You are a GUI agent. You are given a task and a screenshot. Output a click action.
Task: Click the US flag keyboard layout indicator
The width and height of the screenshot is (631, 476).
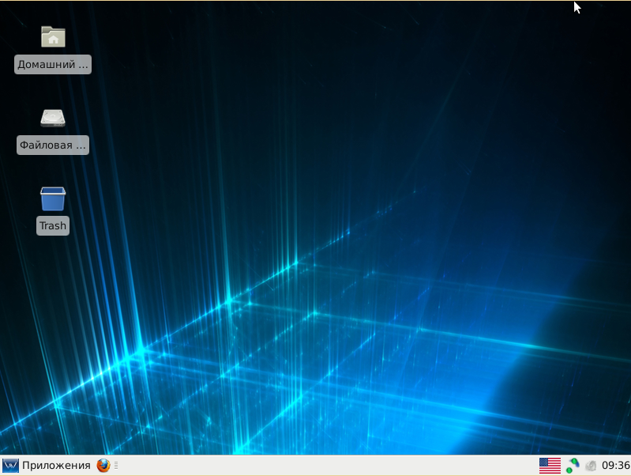(x=550, y=466)
